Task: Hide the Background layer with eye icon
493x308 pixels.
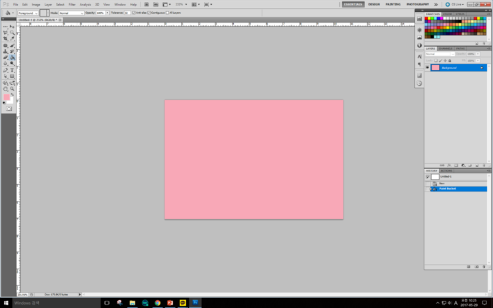Action: 428,68
